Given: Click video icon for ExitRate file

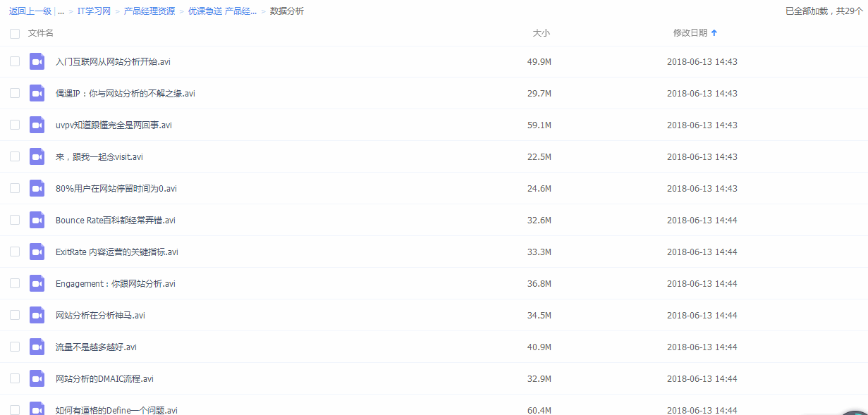Looking at the screenshot, I should [x=37, y=252].
